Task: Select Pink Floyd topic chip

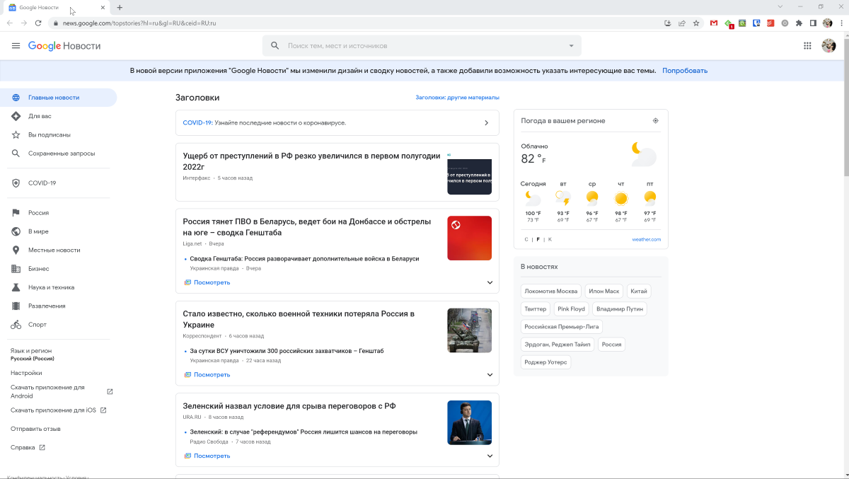Action: click(572, 309)
